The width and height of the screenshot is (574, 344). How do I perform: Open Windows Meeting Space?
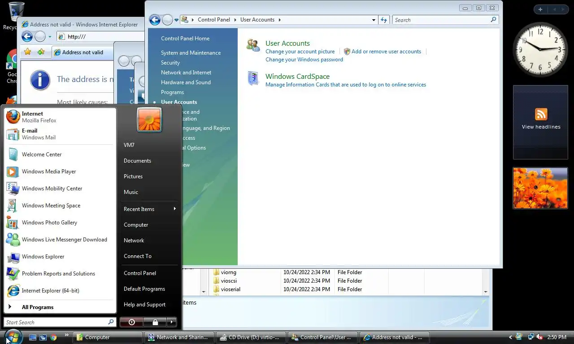(60, 206)
